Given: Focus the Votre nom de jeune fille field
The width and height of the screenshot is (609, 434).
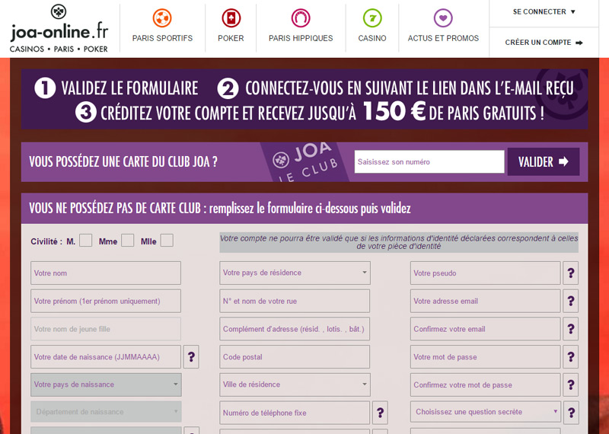Looking at the screenshot, I should pyautogui.click(x=106, y=329).
